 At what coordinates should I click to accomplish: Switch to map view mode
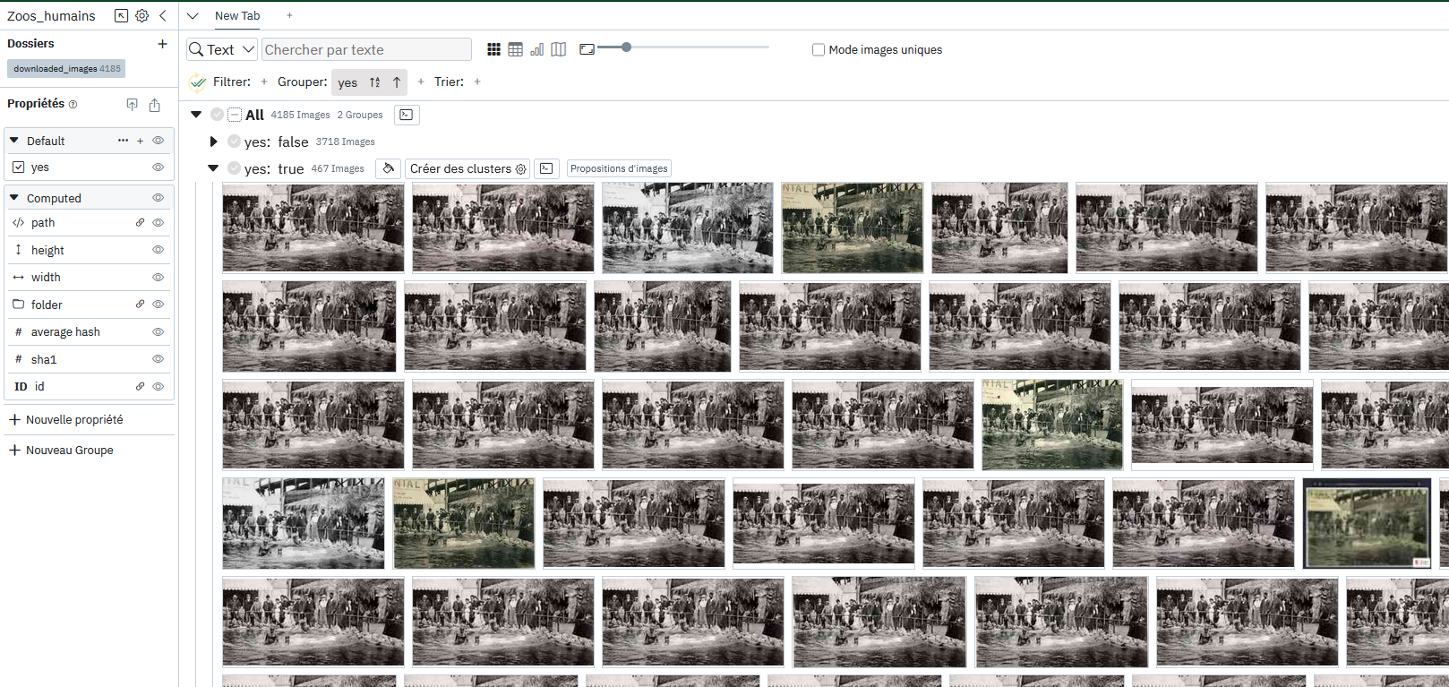(x=559, y=49)
